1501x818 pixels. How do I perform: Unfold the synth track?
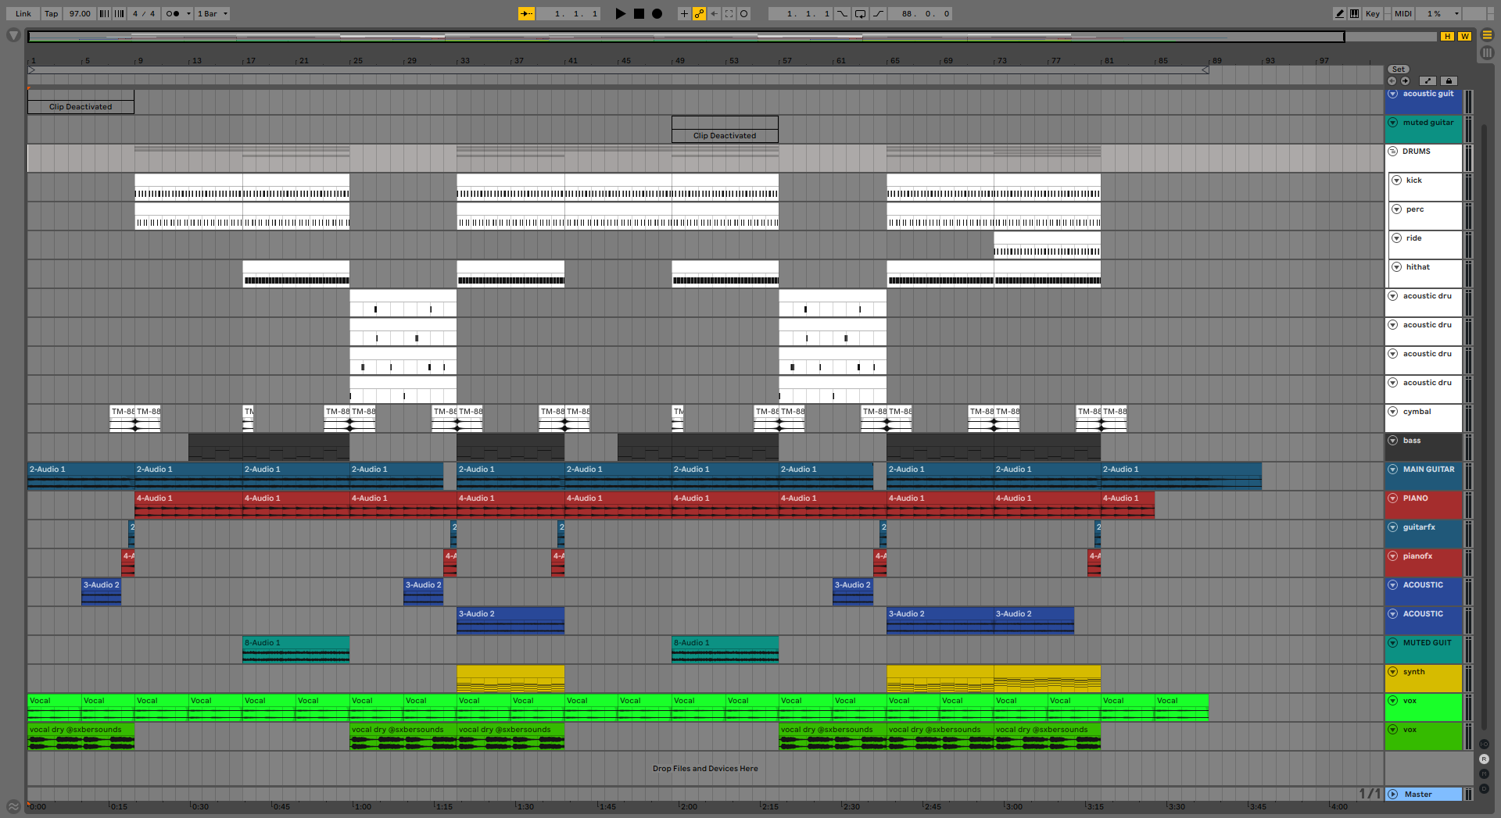click(x=1393, y=672)
